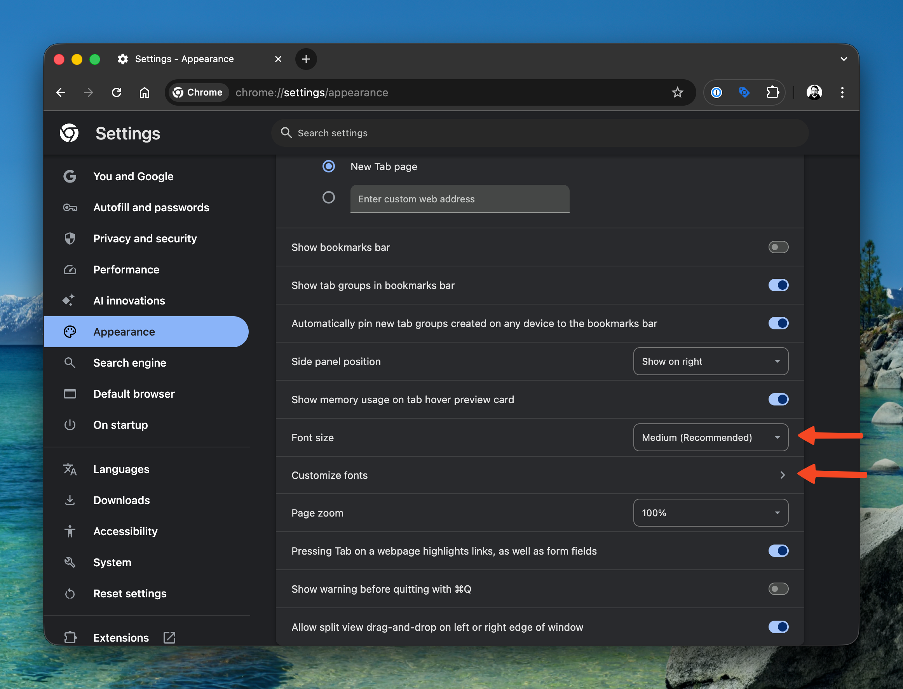Toggle Show bookmarks bar on

coord(778,247)
